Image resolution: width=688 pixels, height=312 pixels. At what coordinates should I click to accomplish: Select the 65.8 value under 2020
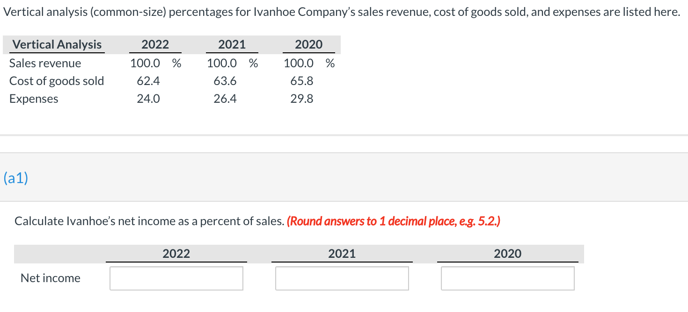tap(300, 81)
